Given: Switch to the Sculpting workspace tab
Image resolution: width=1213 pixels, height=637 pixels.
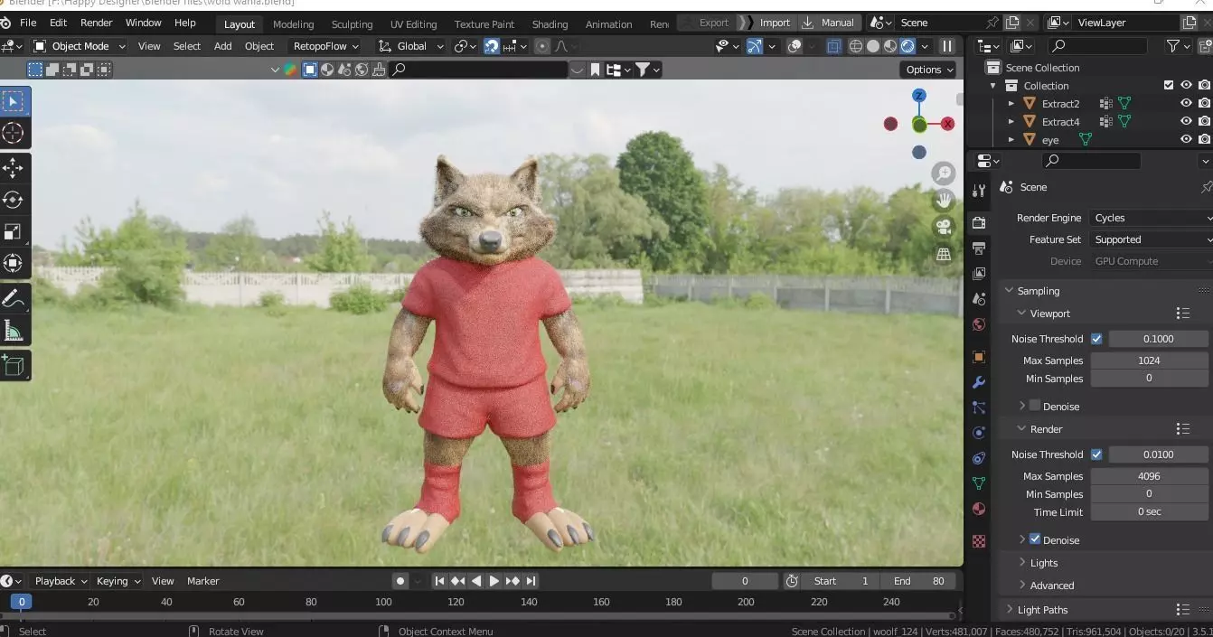Looking at the screenshot, I should 352,24.
